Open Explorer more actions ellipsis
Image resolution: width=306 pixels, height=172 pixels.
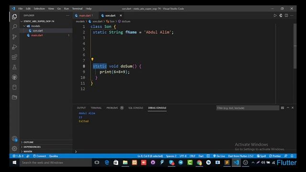pos(67,15)
